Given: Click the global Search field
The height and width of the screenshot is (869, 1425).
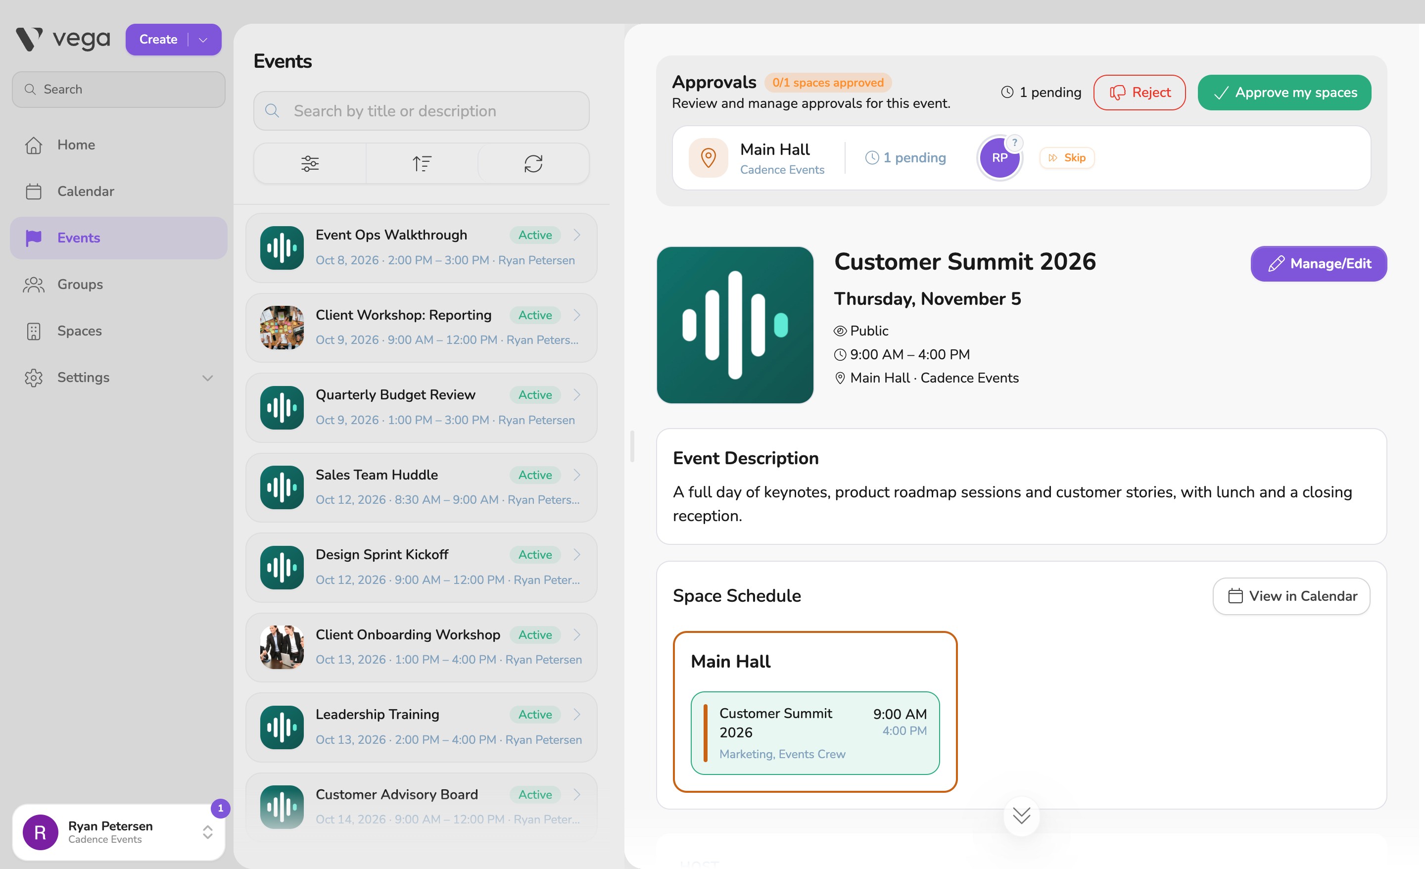Looking at the screenshot, I should pyautogui.click(x=119, y=90).
